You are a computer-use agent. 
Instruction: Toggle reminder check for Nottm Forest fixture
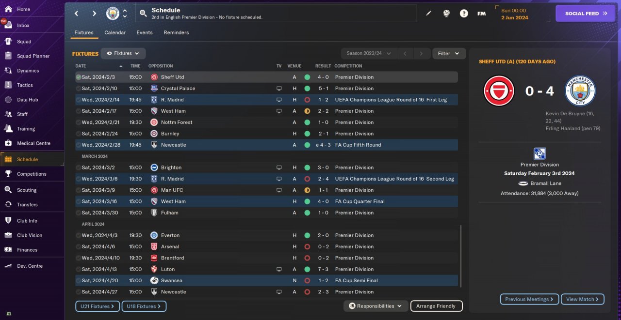point(79,122)
